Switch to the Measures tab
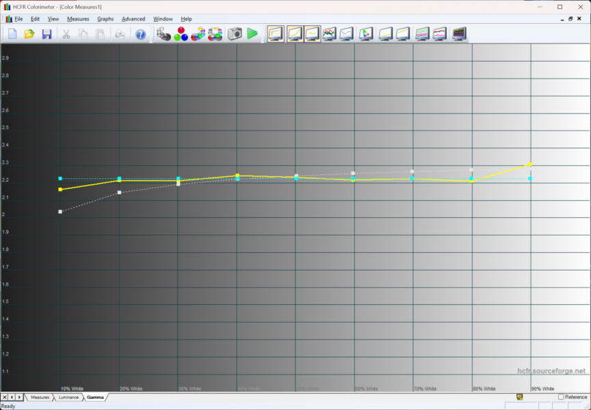The height and width of the screenshot is (410, 591). click(40, 397)
